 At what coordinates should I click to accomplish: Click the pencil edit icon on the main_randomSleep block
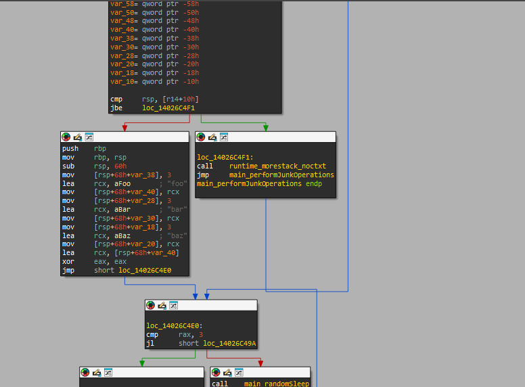click(x=227, y=372)
